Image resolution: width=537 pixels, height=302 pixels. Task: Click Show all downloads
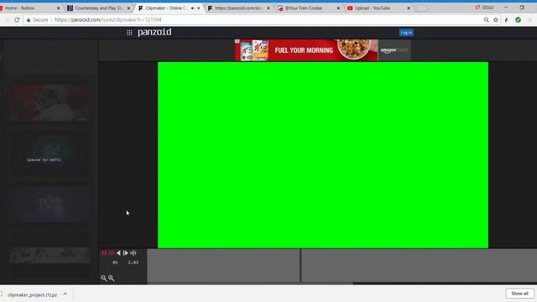tap(519, 294)
